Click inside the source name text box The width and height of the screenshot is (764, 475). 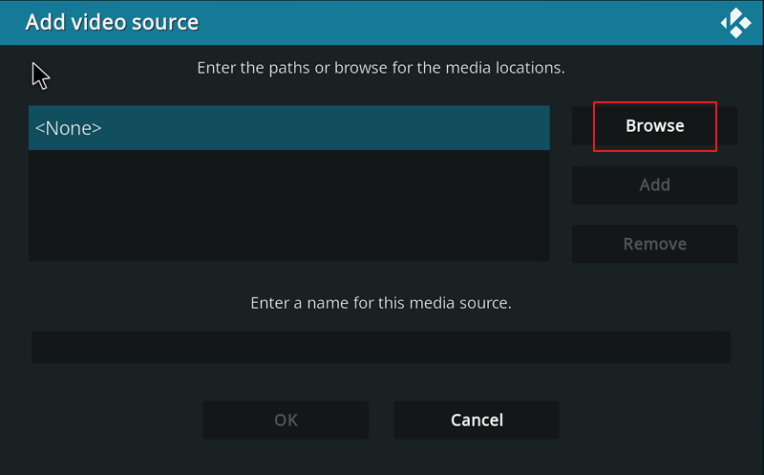point(380,347)
